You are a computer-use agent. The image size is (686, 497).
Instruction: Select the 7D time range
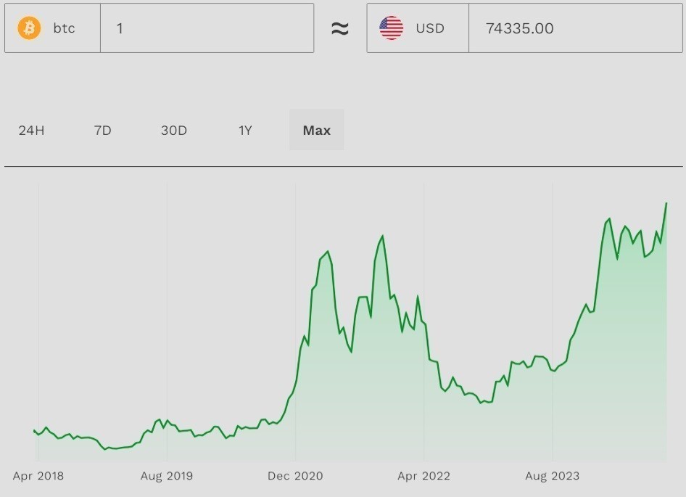(102, 131)
